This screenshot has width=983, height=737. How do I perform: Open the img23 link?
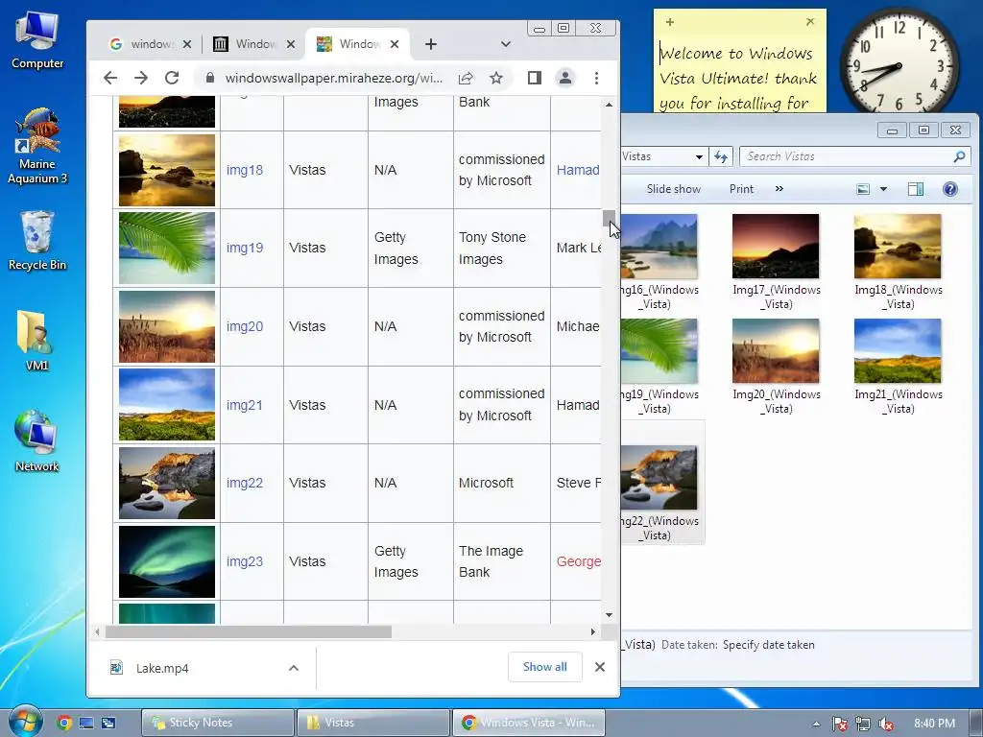point(245,561)
